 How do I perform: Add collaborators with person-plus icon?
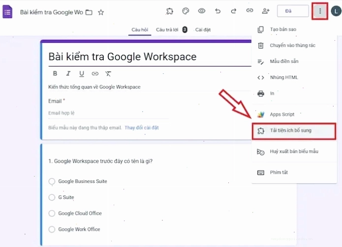266,11
